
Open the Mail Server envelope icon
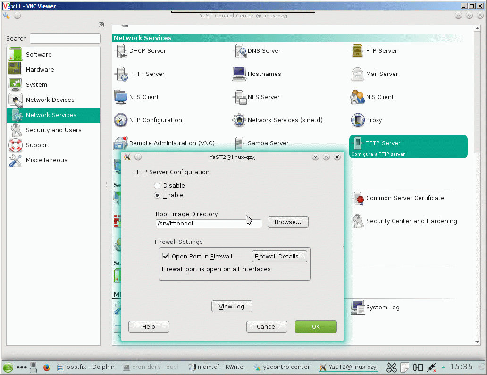(358, 74)
